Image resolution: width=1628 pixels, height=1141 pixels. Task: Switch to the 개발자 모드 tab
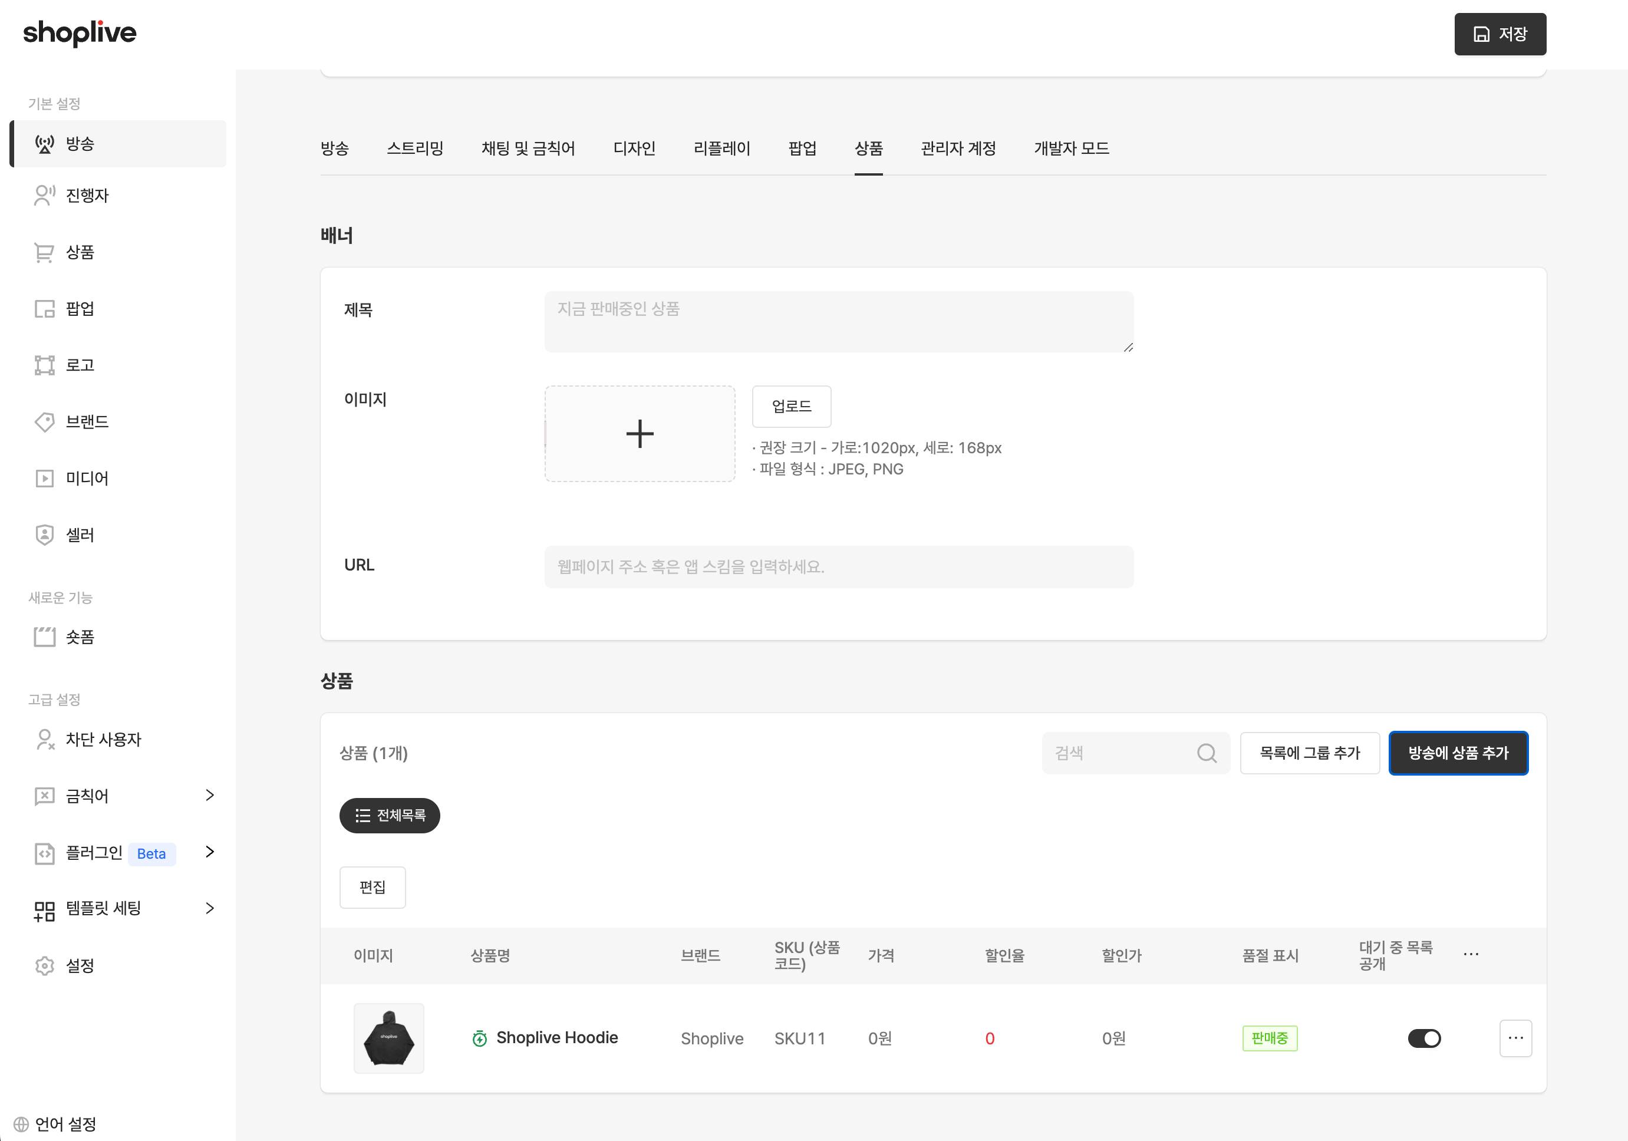click(1072, 148)
